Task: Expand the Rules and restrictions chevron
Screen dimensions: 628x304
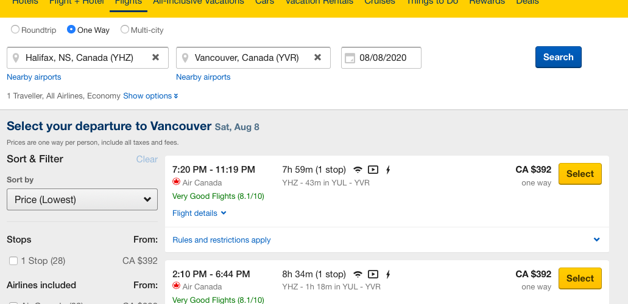Action: point(597,240)
